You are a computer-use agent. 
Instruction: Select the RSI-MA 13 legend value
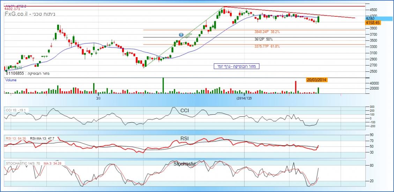[x=42, y=138]
